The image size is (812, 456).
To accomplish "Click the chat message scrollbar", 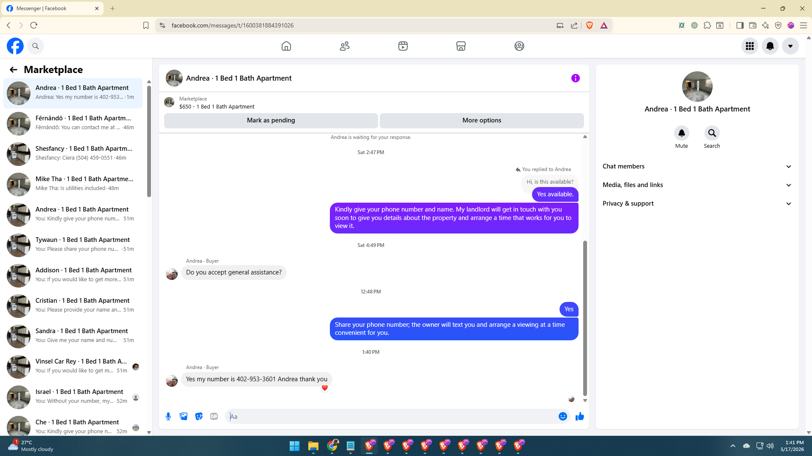I will (x=585, y=319).
